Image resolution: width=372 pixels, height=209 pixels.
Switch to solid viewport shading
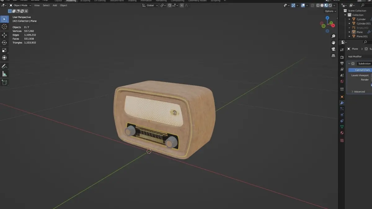tap(322, 5)
